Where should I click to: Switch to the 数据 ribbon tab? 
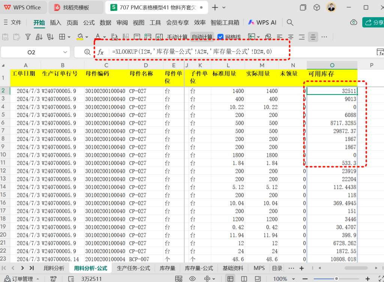(x=105, y=22)
